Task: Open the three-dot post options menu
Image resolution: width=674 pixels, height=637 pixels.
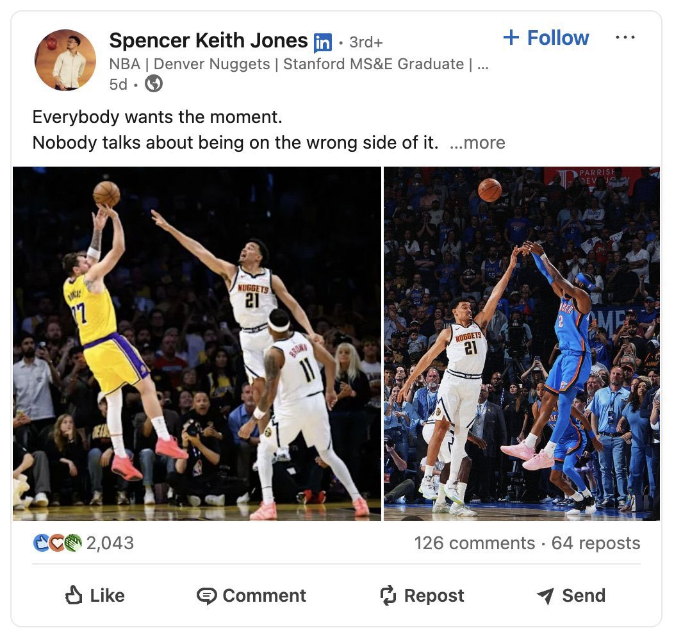Action: (625, 38)
